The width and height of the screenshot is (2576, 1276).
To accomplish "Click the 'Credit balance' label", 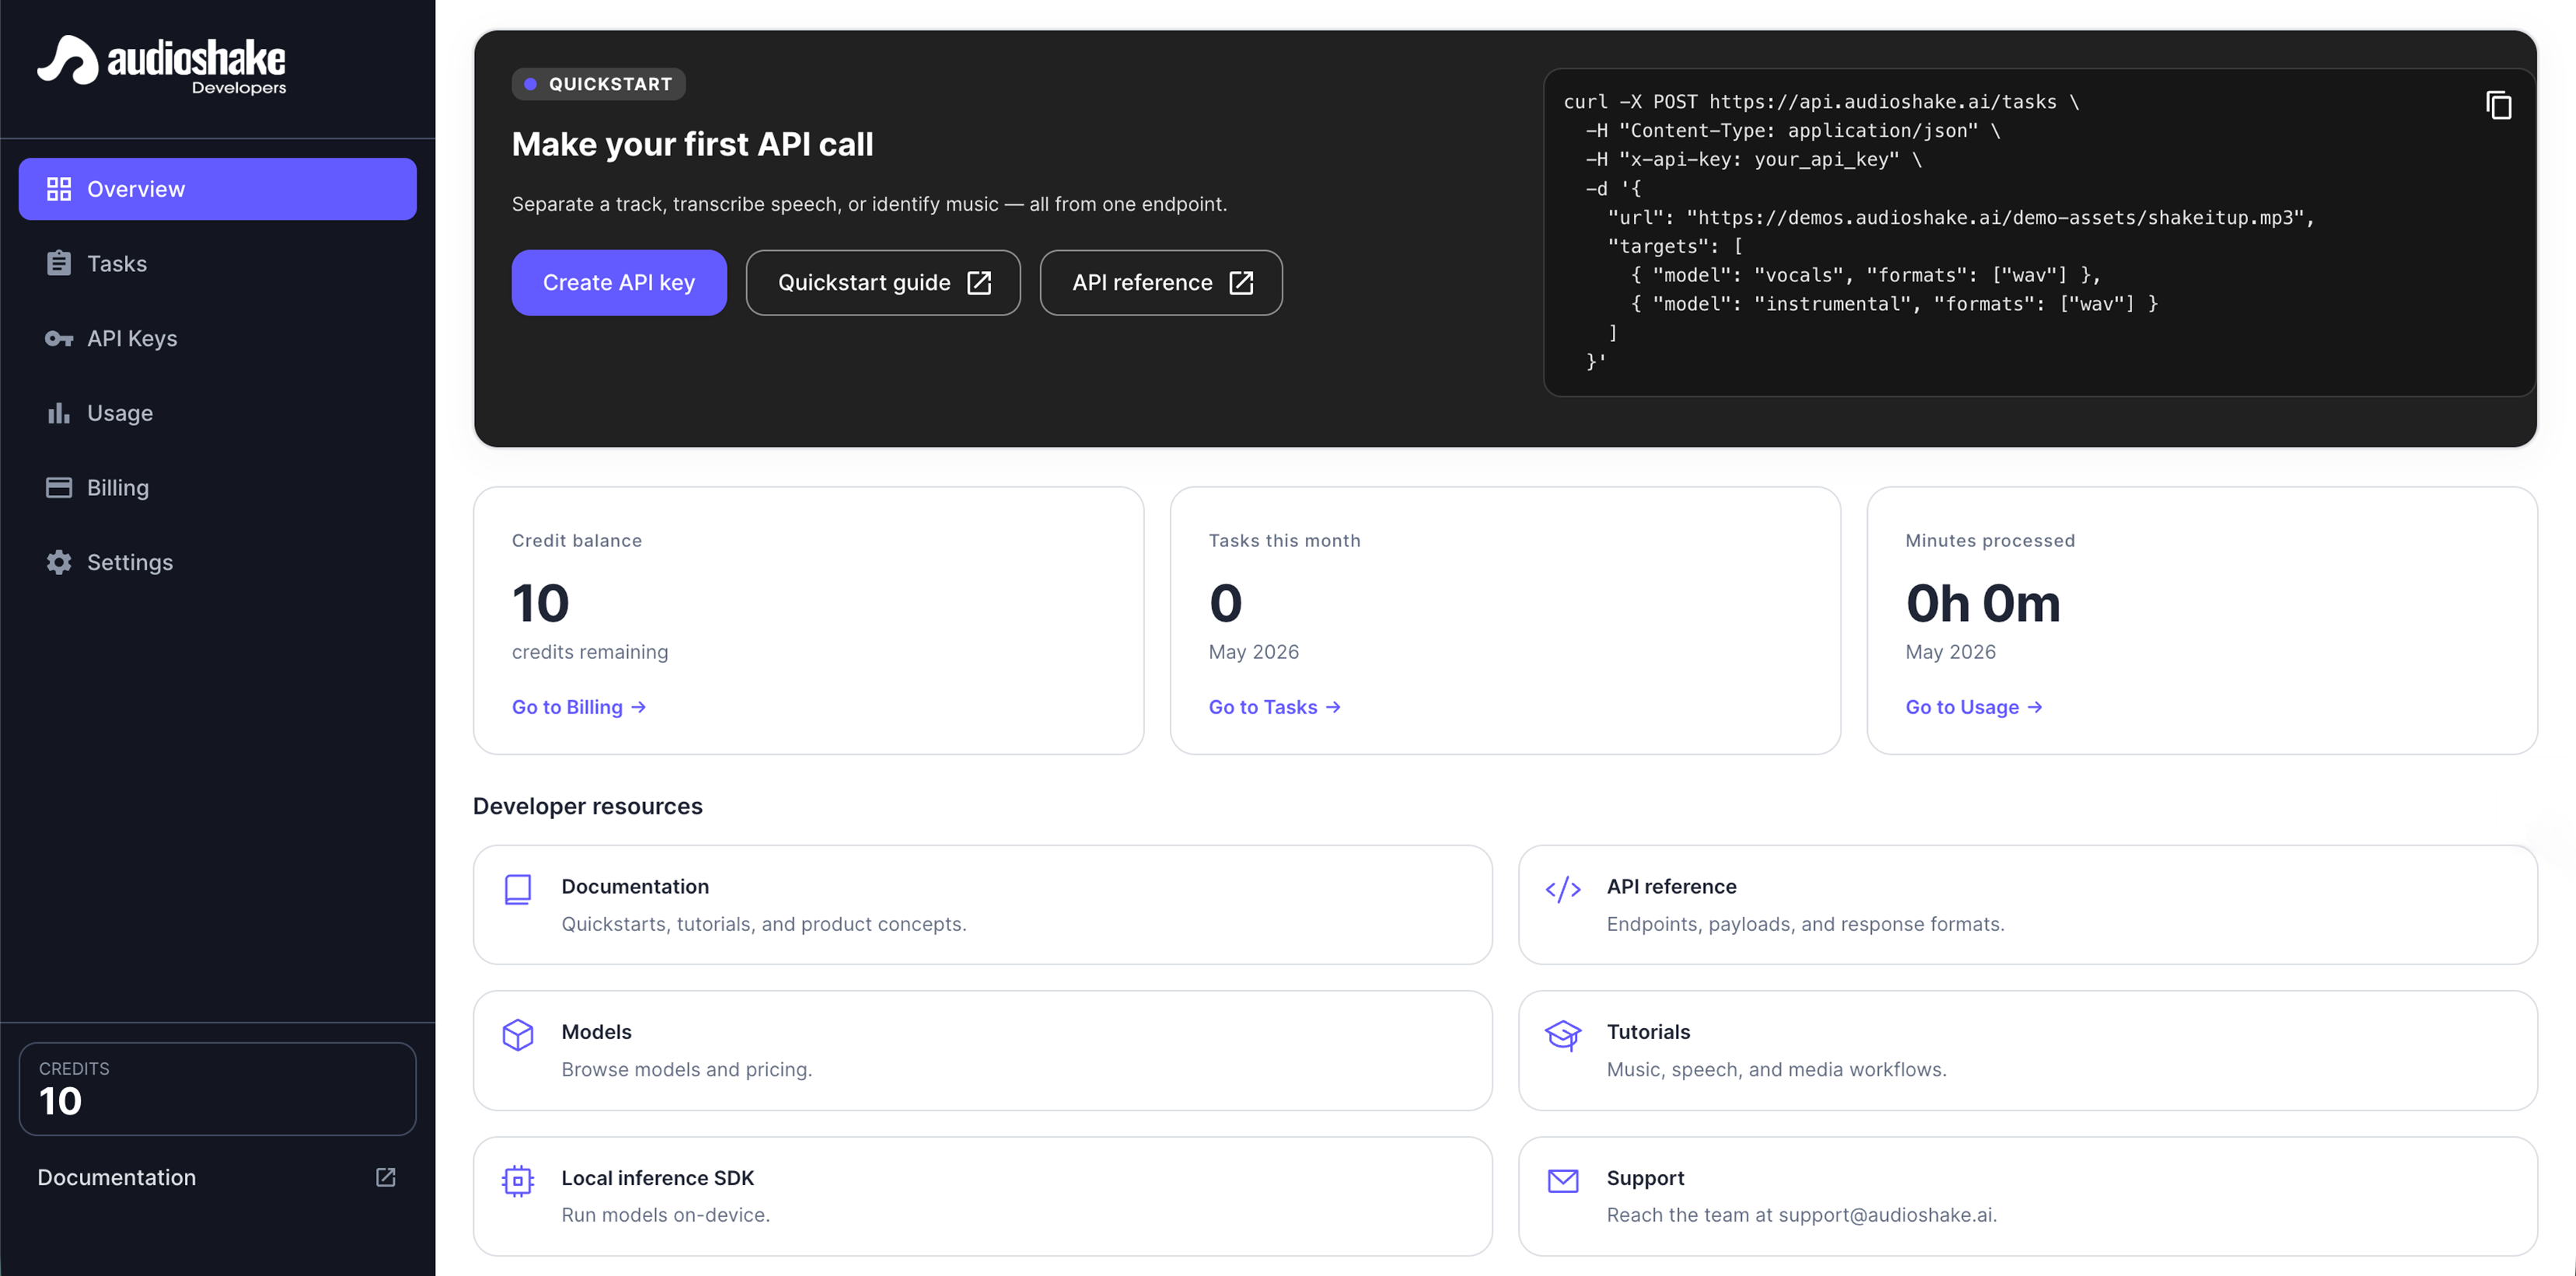I will click(577, 541).
